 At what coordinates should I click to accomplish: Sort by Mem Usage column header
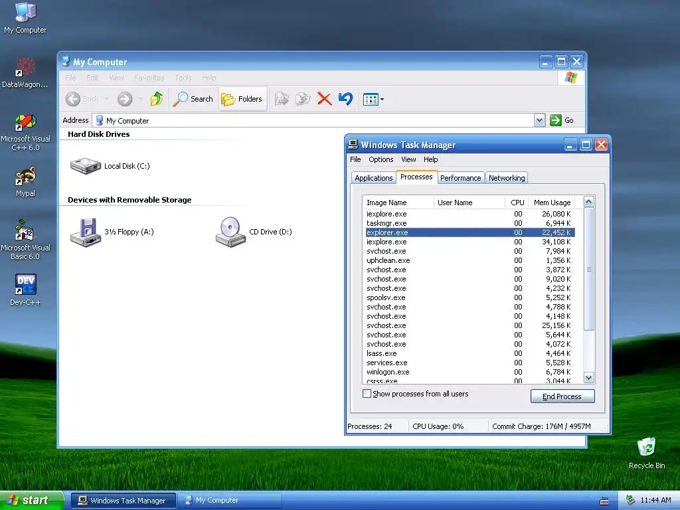[552, 203]
